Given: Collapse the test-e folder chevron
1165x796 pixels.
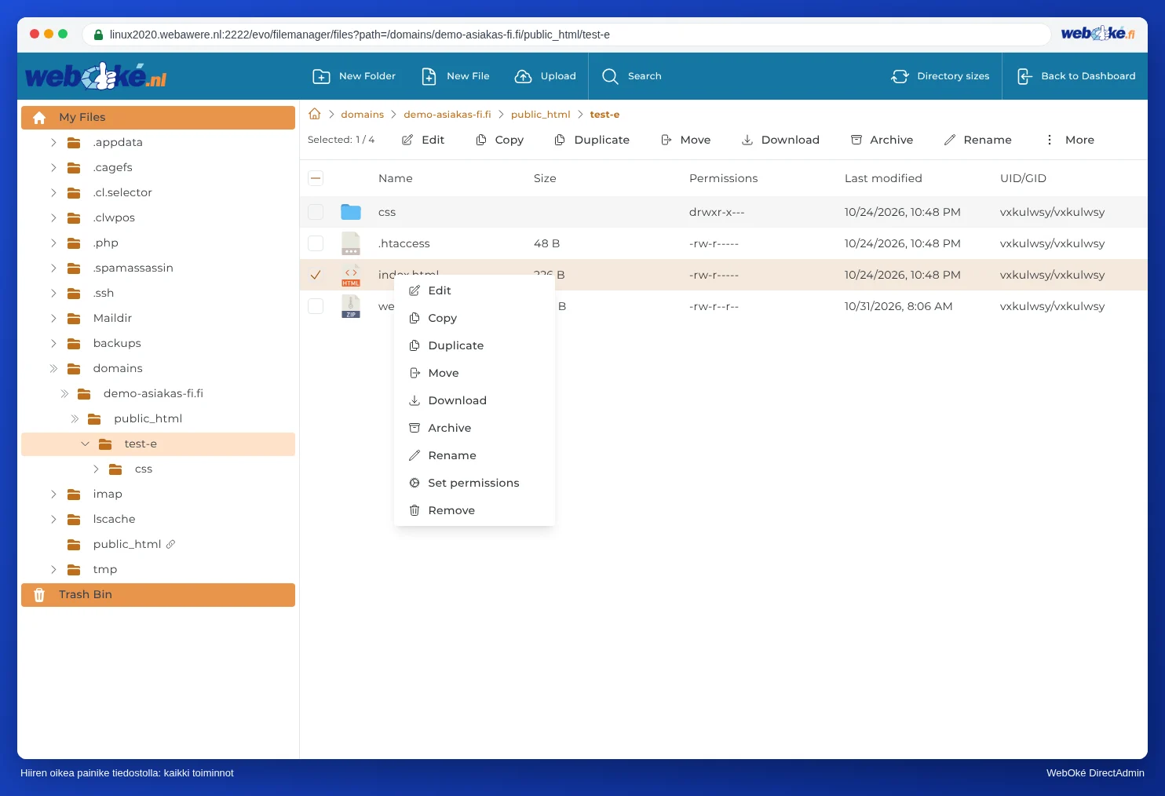Looking at the screenshot, I should pos(85,444).
